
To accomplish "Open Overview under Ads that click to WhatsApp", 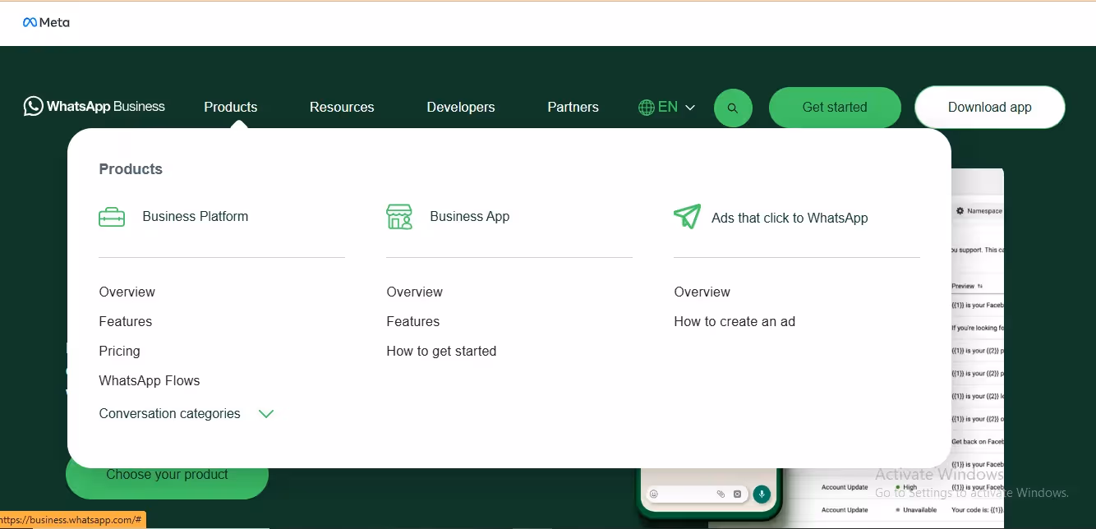I will (x=702, y=292).
